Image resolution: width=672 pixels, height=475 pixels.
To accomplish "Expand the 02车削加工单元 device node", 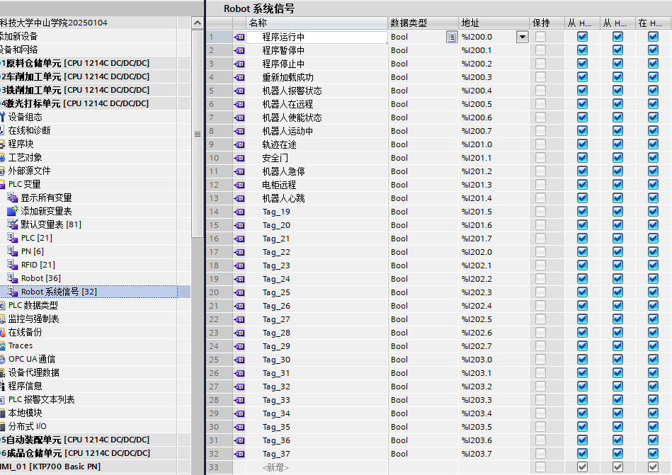I will (x=74, y=76).
